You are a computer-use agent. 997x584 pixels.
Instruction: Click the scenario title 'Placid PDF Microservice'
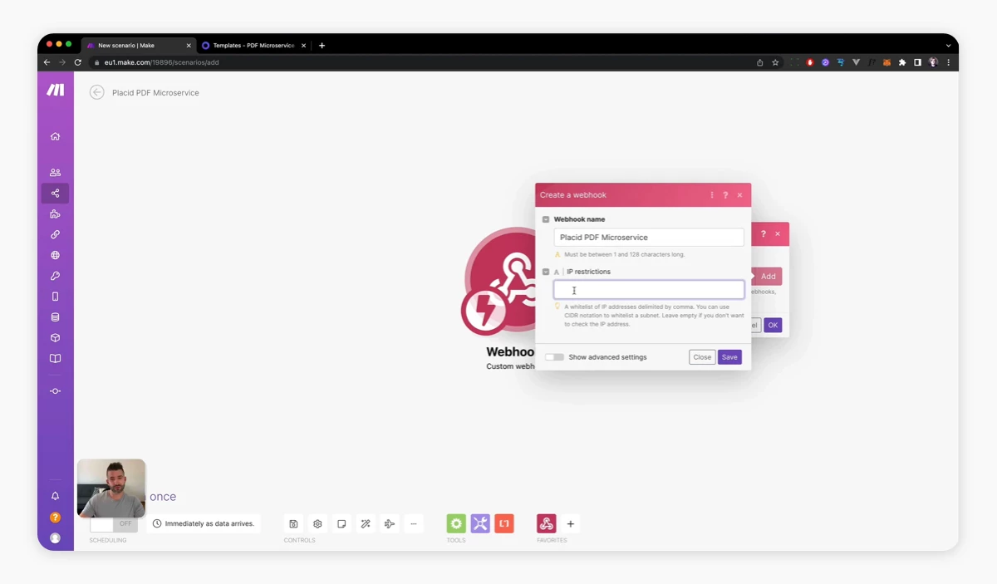(x=155, y=93)
